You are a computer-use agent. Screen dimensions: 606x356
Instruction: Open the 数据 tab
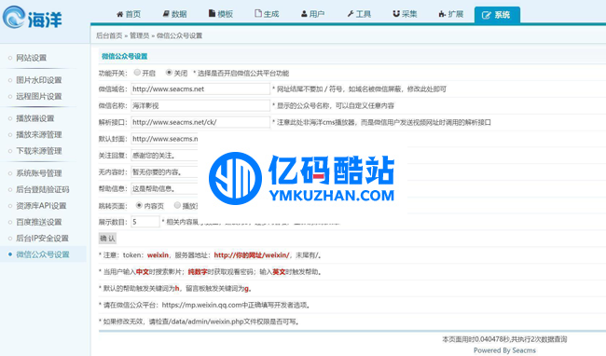pyautogui.click(x=174, y=14)
